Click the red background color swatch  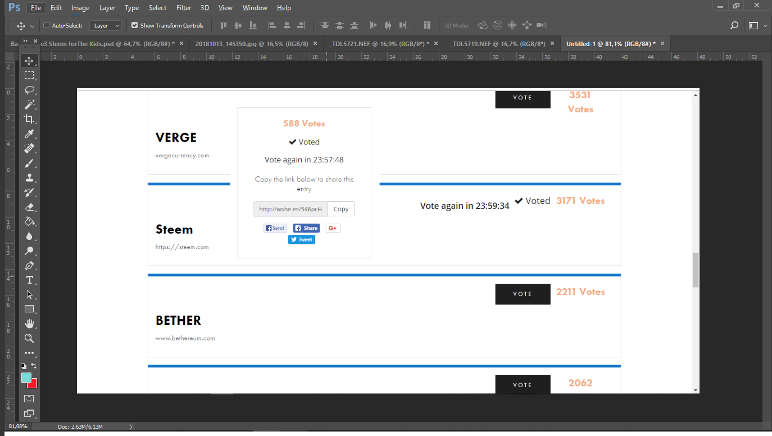(34, 384)
